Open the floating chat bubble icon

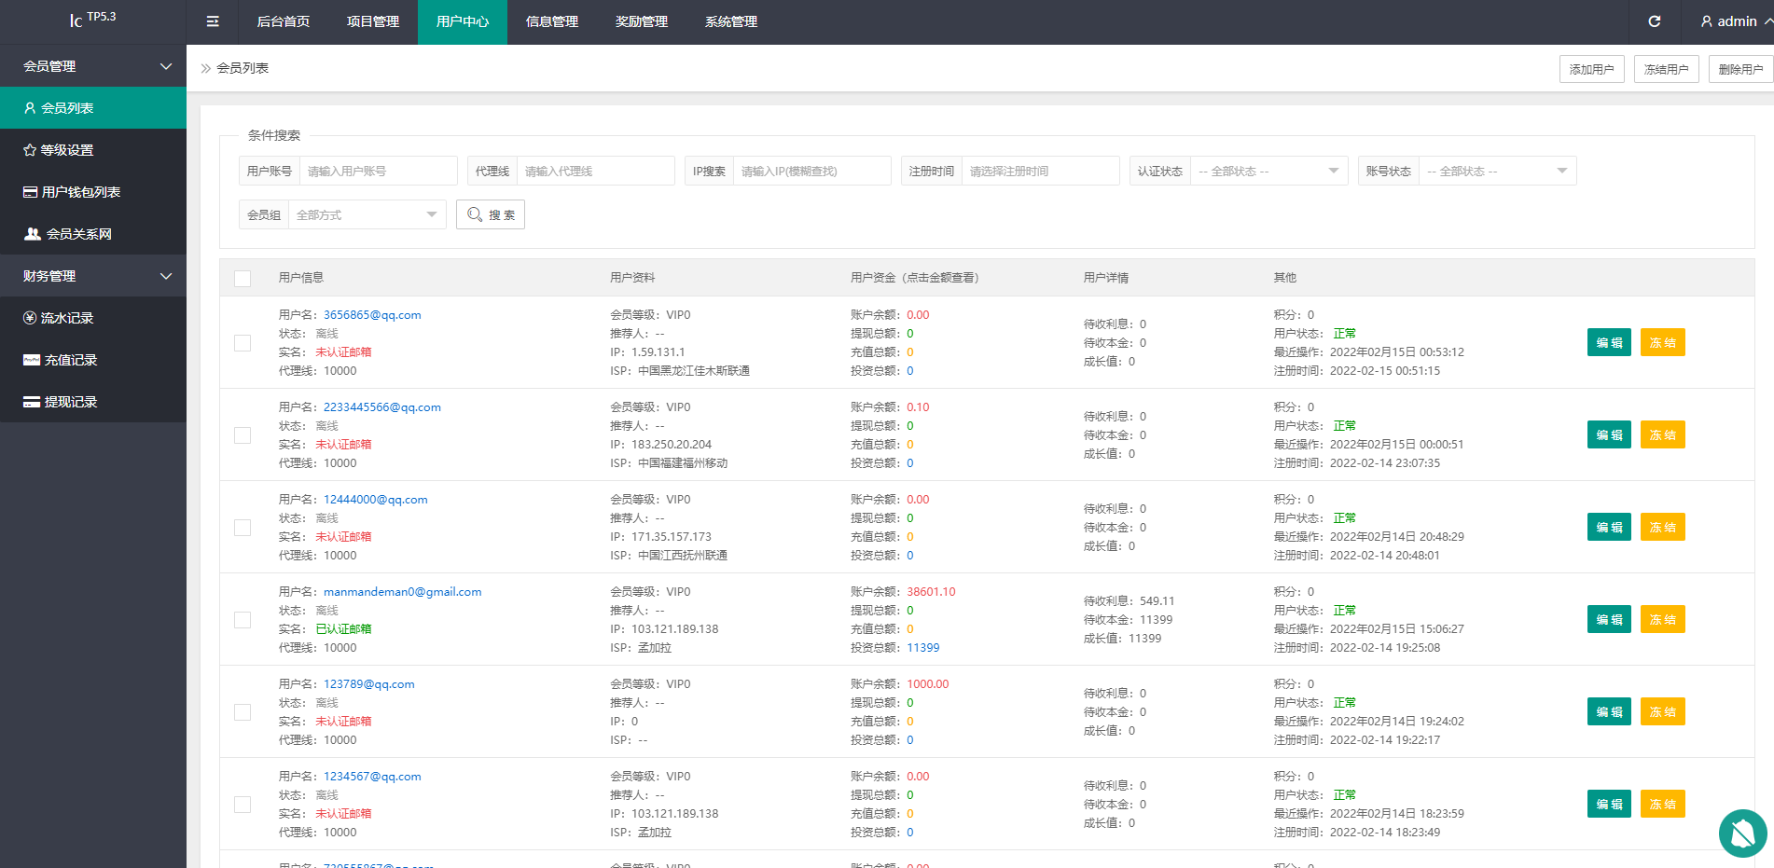click(1741, 833)
